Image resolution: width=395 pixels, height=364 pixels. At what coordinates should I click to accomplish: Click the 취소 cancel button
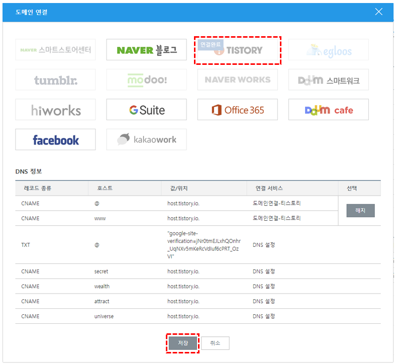(x=215, y=343)
